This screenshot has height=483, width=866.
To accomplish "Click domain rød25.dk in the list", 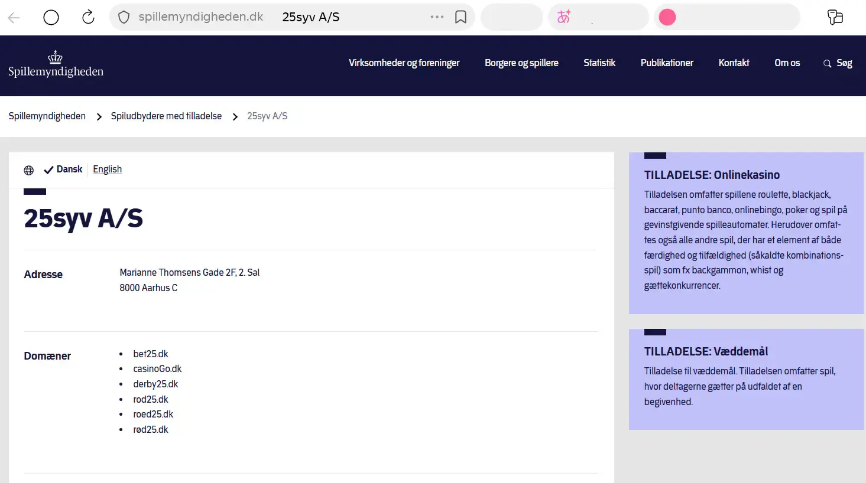I will click(x=151, y=430).
